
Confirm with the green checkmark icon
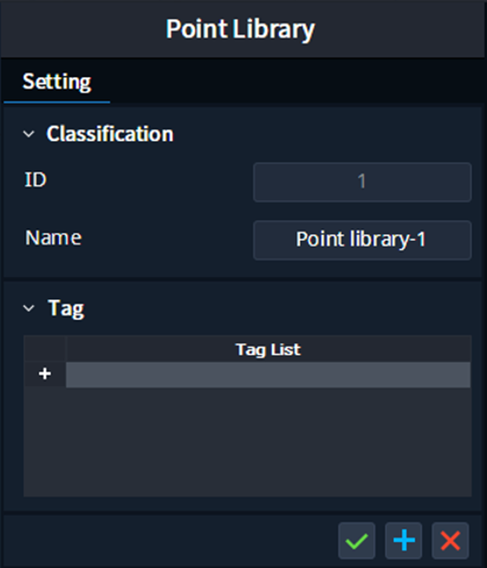pos(357,541)
